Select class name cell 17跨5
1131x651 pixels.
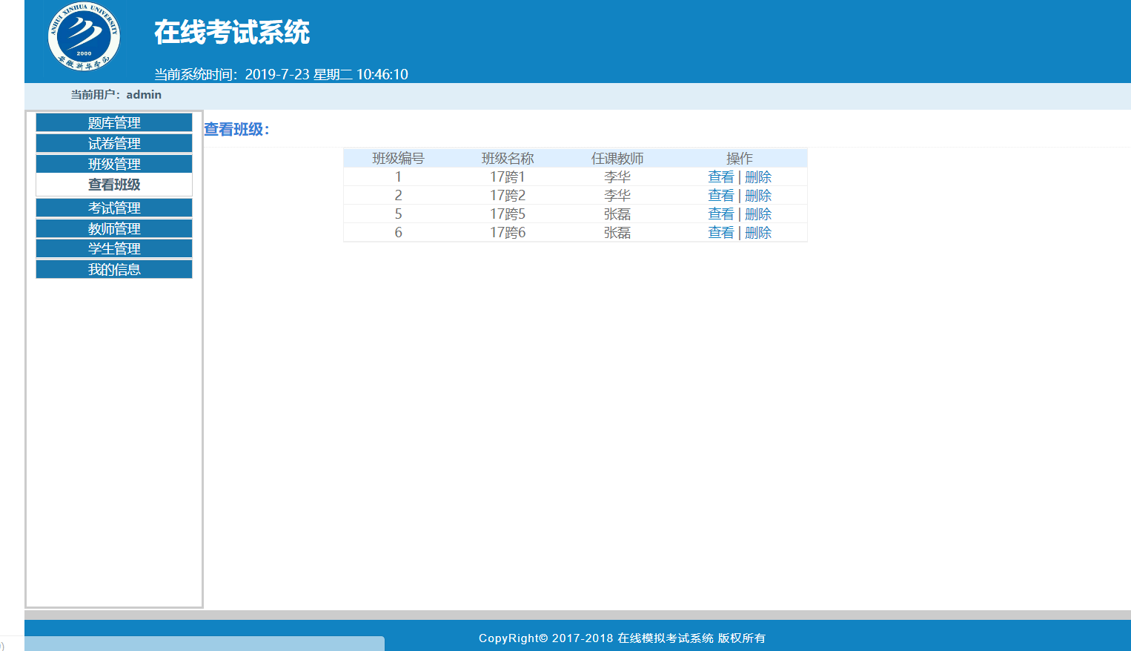[508, 214]
